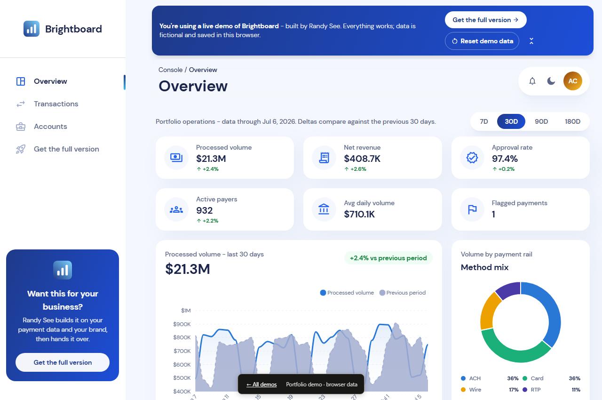Click the Brightboard logo icon
602x400 pixels.
click(32, 29)
